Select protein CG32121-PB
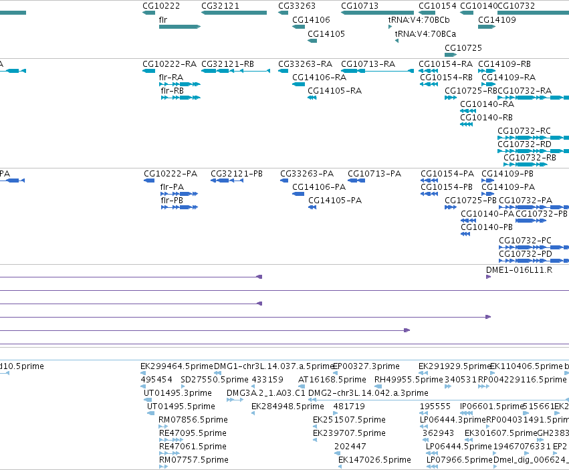 tap(237, 174)
